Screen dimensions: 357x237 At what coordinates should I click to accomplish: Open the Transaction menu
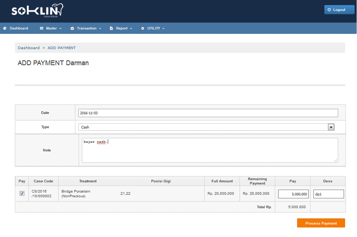coord(87,28)
